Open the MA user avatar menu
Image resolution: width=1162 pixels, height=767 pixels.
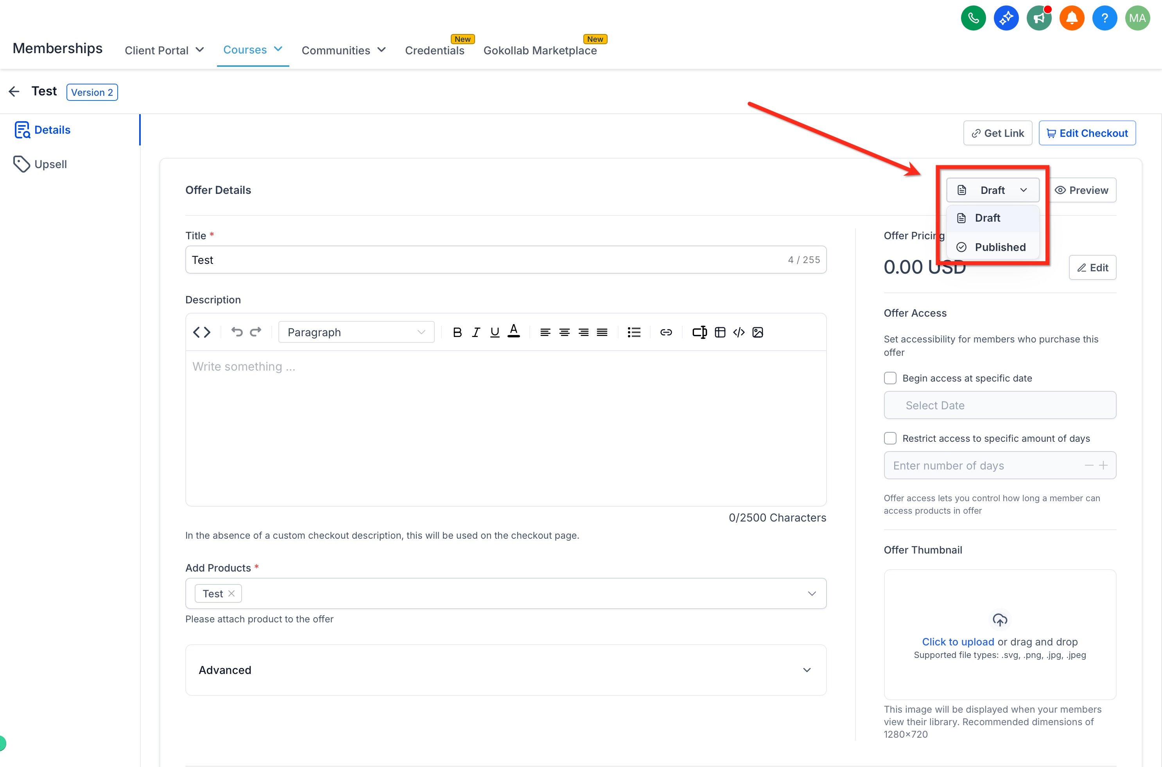[1137, 18]
